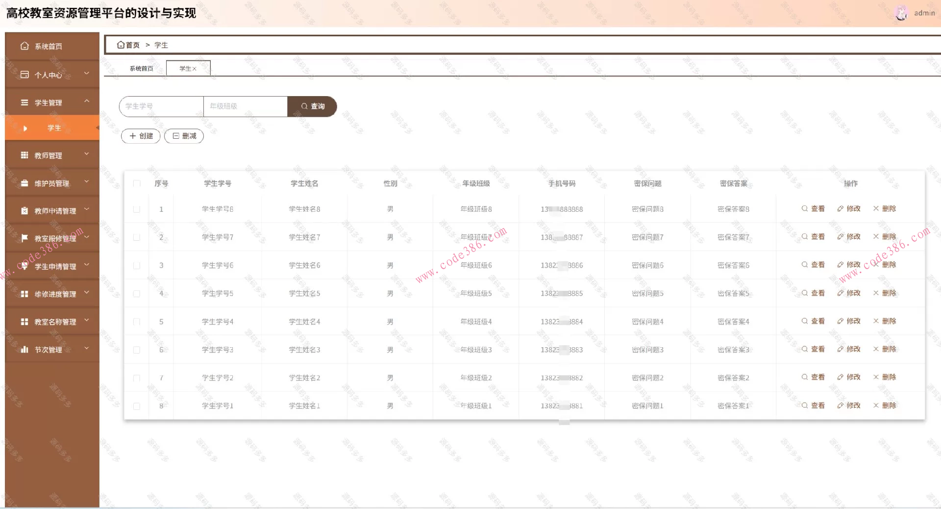Click the 个人中心 card icon
This screenshot has width=941, height=509.
coord(25,75)
